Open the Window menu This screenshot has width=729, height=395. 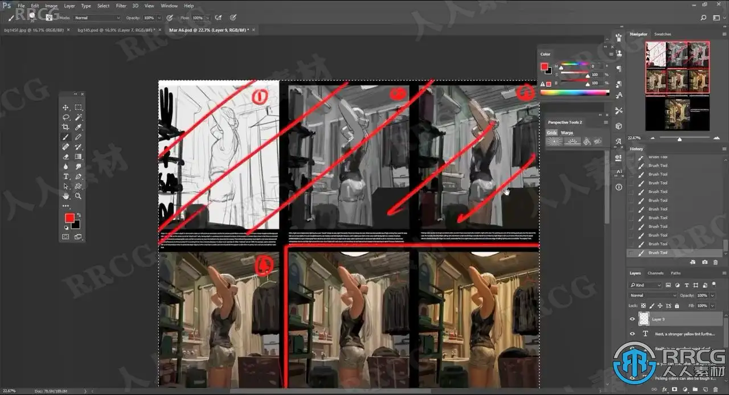169,6
